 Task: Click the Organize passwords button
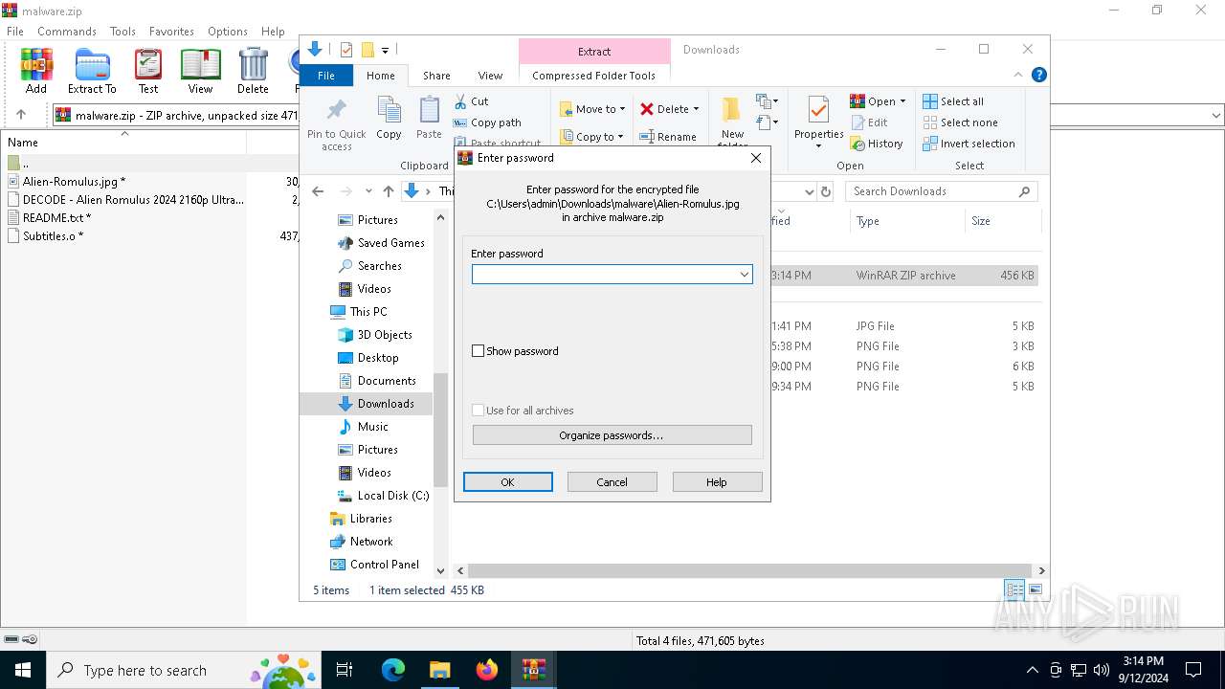click(x=612, y=435)
